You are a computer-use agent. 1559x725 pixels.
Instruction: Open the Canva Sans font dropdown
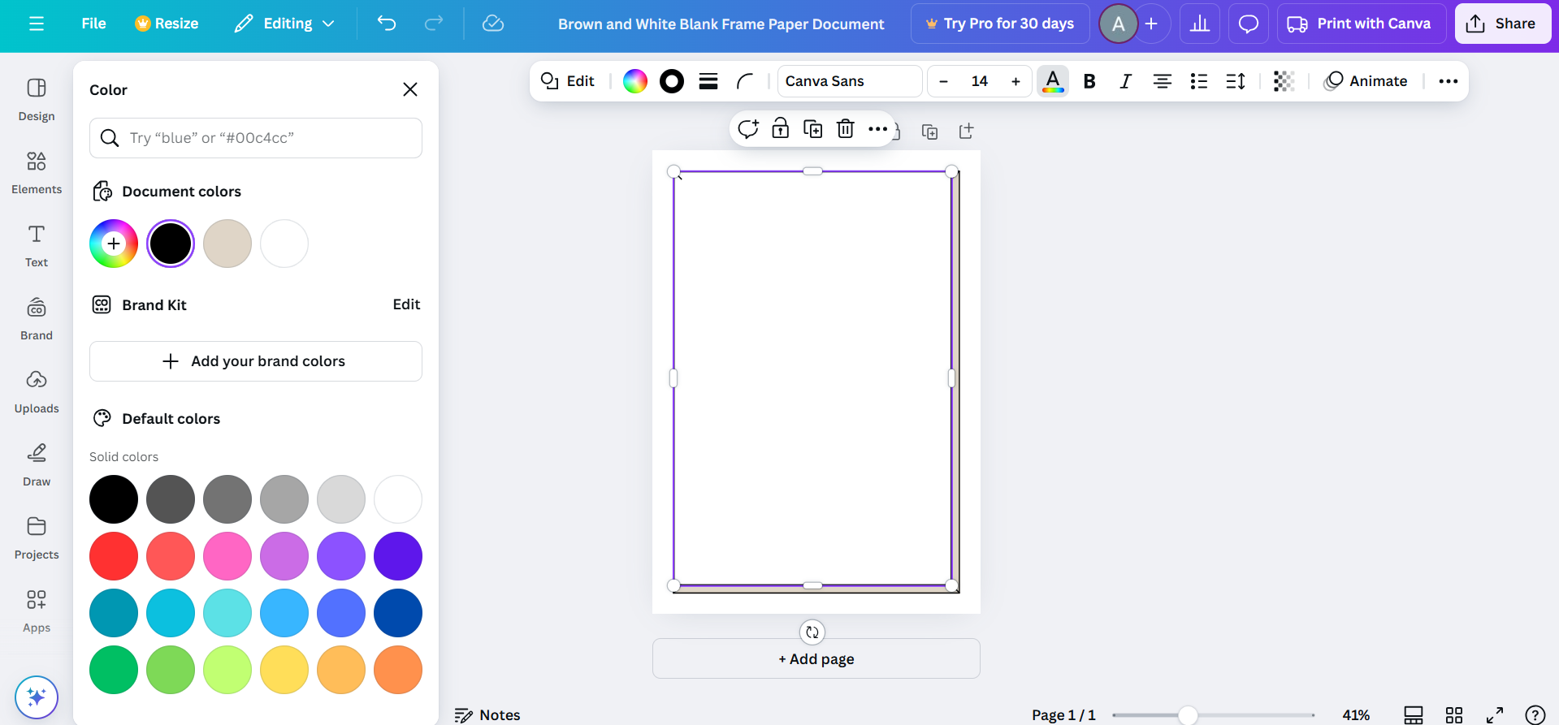pos(849,81)
